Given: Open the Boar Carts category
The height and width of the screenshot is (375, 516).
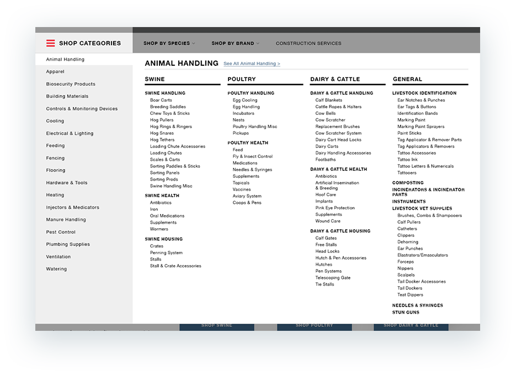Looking at the screenshot, I should (161, 100).
